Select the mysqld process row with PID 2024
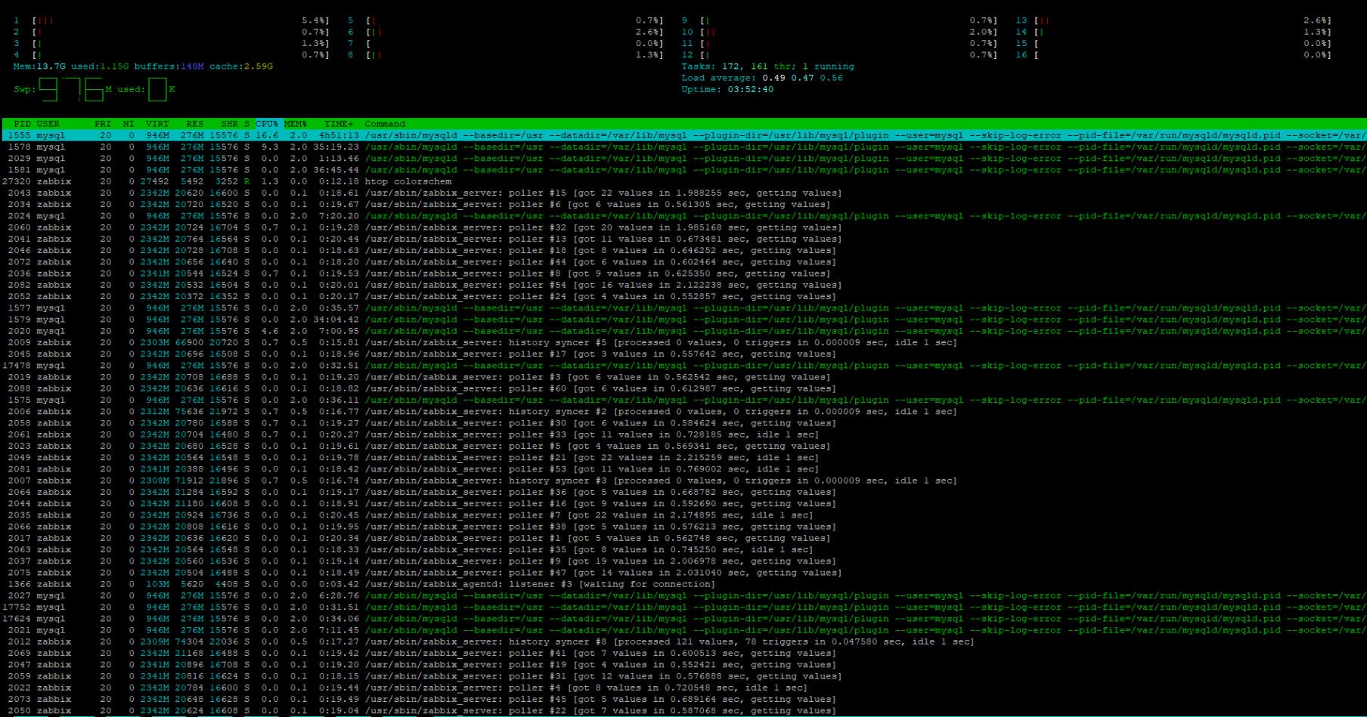The image size is (1367, 717). coord(683,216)
